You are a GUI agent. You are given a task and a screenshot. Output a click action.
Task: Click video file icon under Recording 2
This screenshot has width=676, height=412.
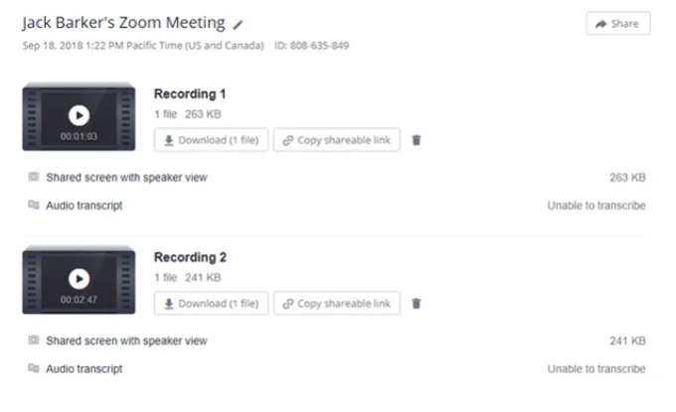(x=34, y=341)
